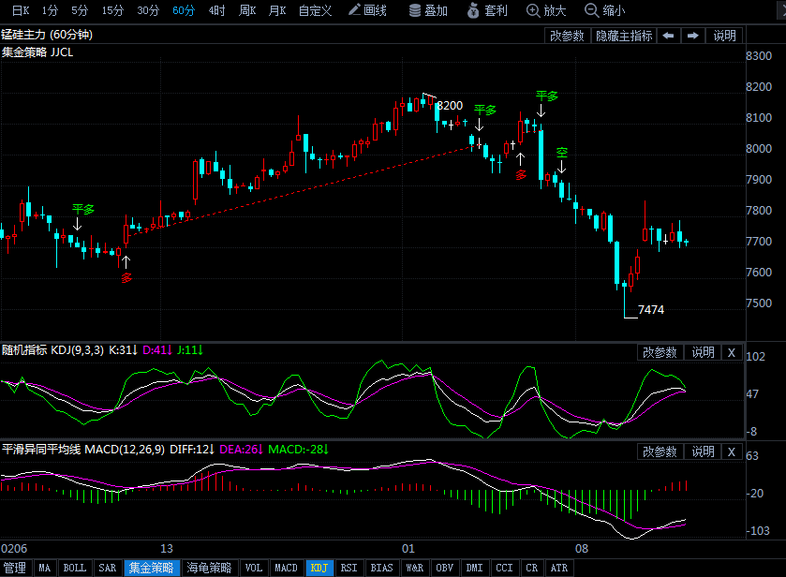Select the SAR indicator in bottom bar
The width and height of the screenshot is (786, 577).
(x=107, y=567)
